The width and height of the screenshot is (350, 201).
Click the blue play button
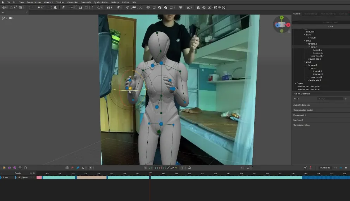[341, 168]
